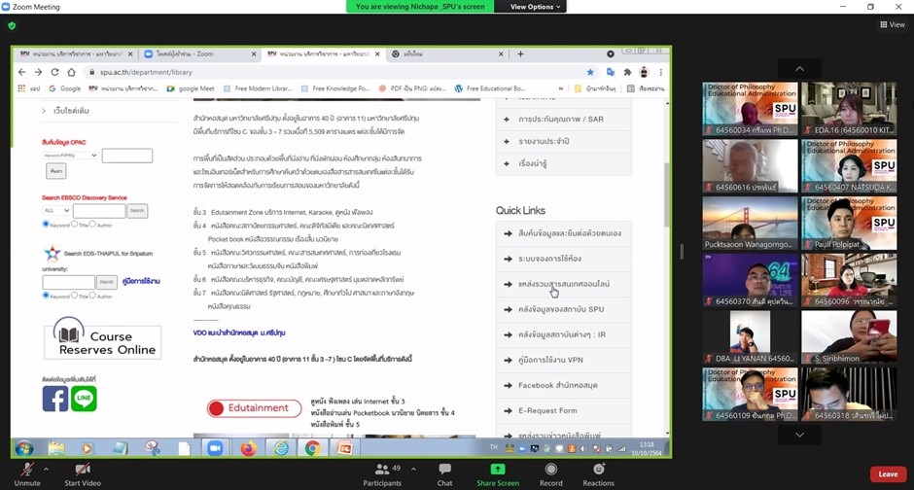Click the Zoom icon in shared taskbar
The image size is (914, 490).
(215, 448)
